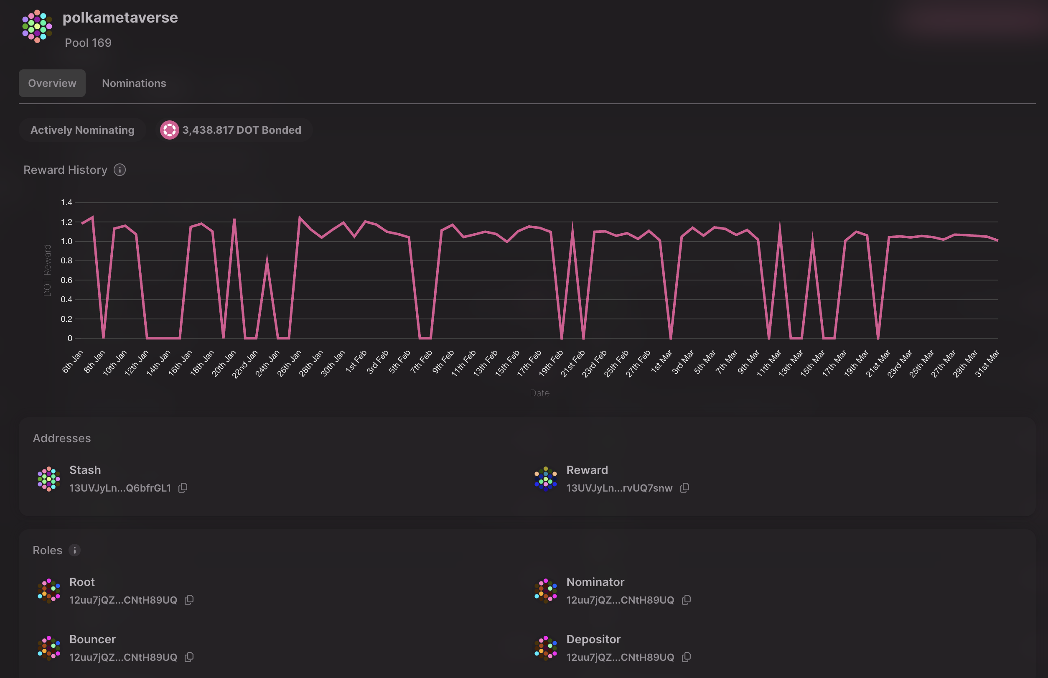
Task: Copy the Depositor role address
Action: (x=686, y=657)
